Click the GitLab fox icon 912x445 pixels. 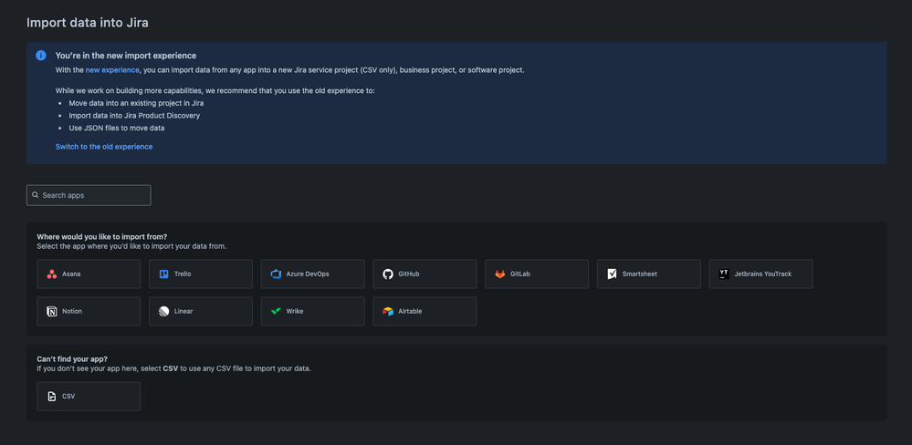pos(500,274)
